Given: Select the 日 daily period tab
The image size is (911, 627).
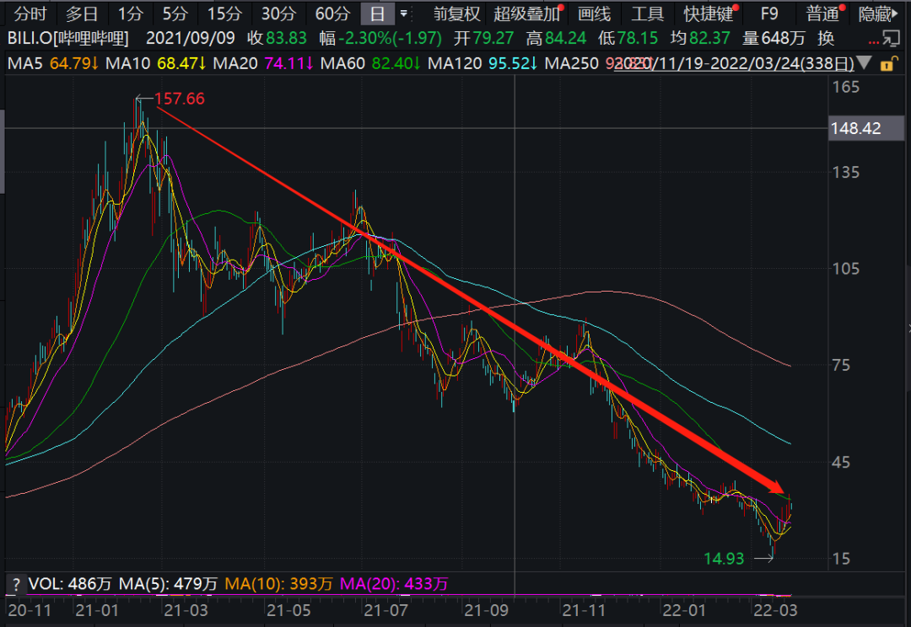Looking at the screenshot, I should point(377,13).
